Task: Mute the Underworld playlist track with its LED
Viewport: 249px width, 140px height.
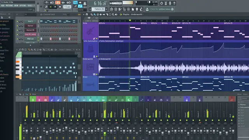Action: (97, 74)
